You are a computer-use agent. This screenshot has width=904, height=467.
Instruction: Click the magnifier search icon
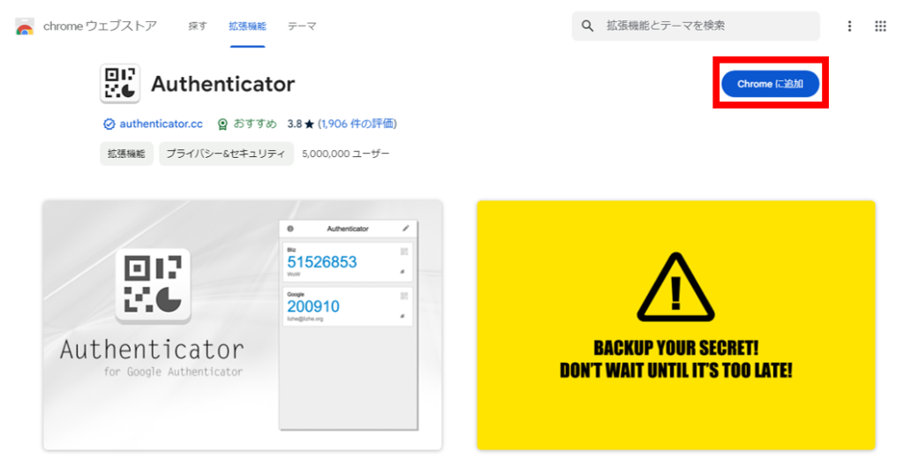[587, 26]
